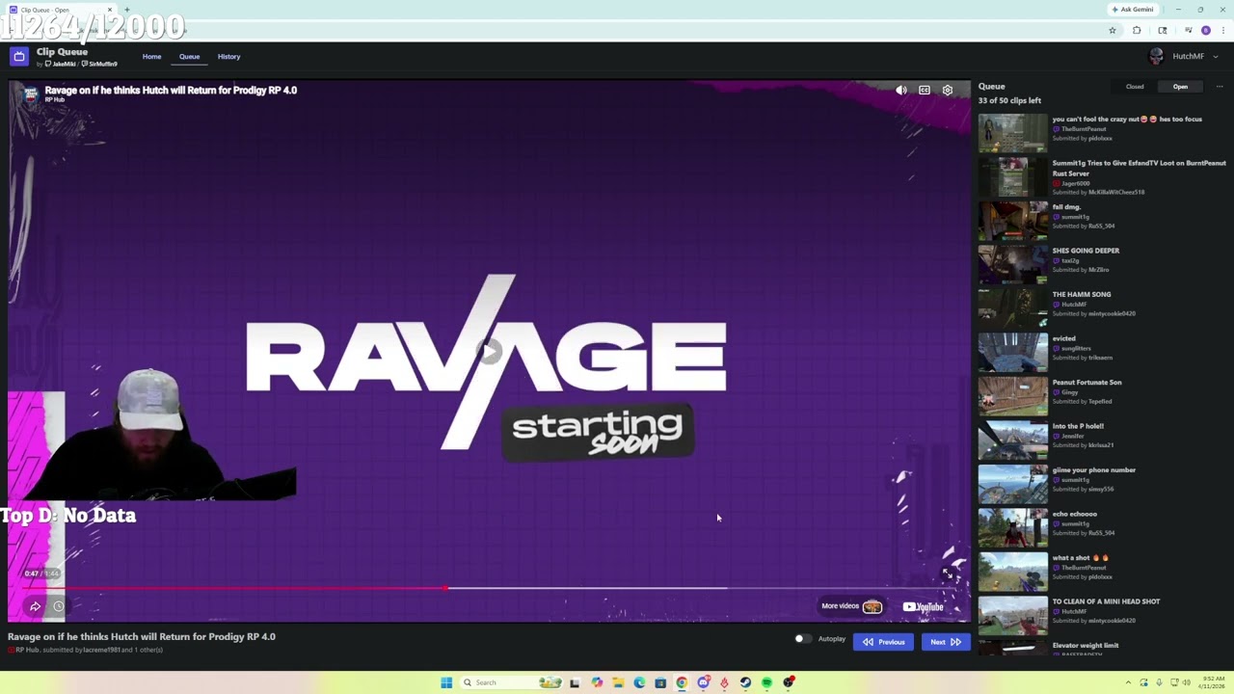Screen dimensions: 1234x694
Task: Select the 'what a shot' clip title
Action: (1080, 557)
